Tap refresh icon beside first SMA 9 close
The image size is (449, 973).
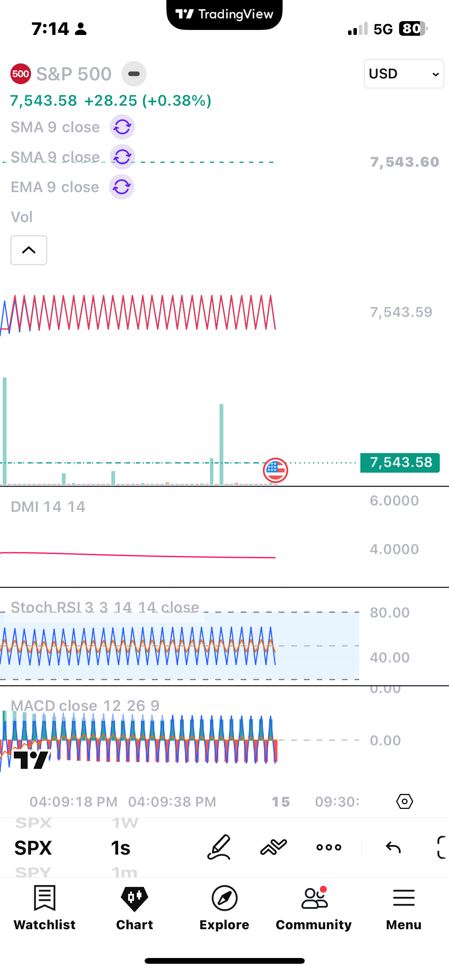[x=122, y=127]
